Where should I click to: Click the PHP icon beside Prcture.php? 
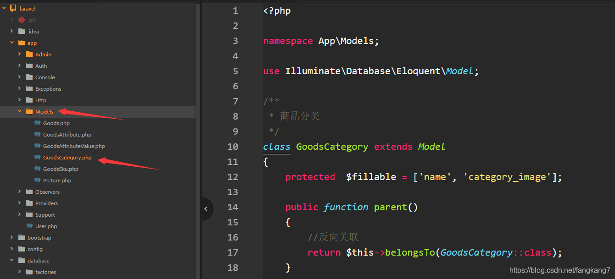click(38, 181)
